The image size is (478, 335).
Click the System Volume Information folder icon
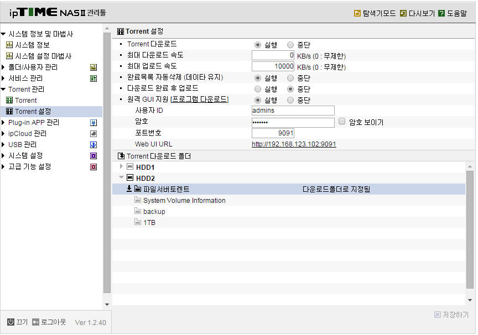pyautogui.click(x=138, y=200)
